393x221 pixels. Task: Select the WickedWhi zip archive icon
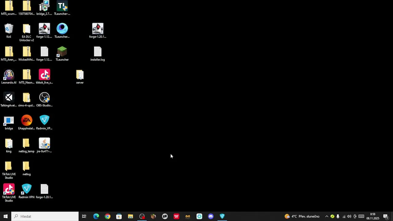(27, 52)
